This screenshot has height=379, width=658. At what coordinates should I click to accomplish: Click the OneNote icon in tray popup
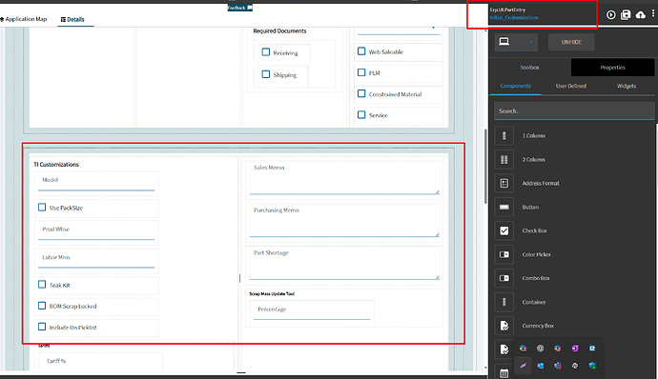(575, 349)
